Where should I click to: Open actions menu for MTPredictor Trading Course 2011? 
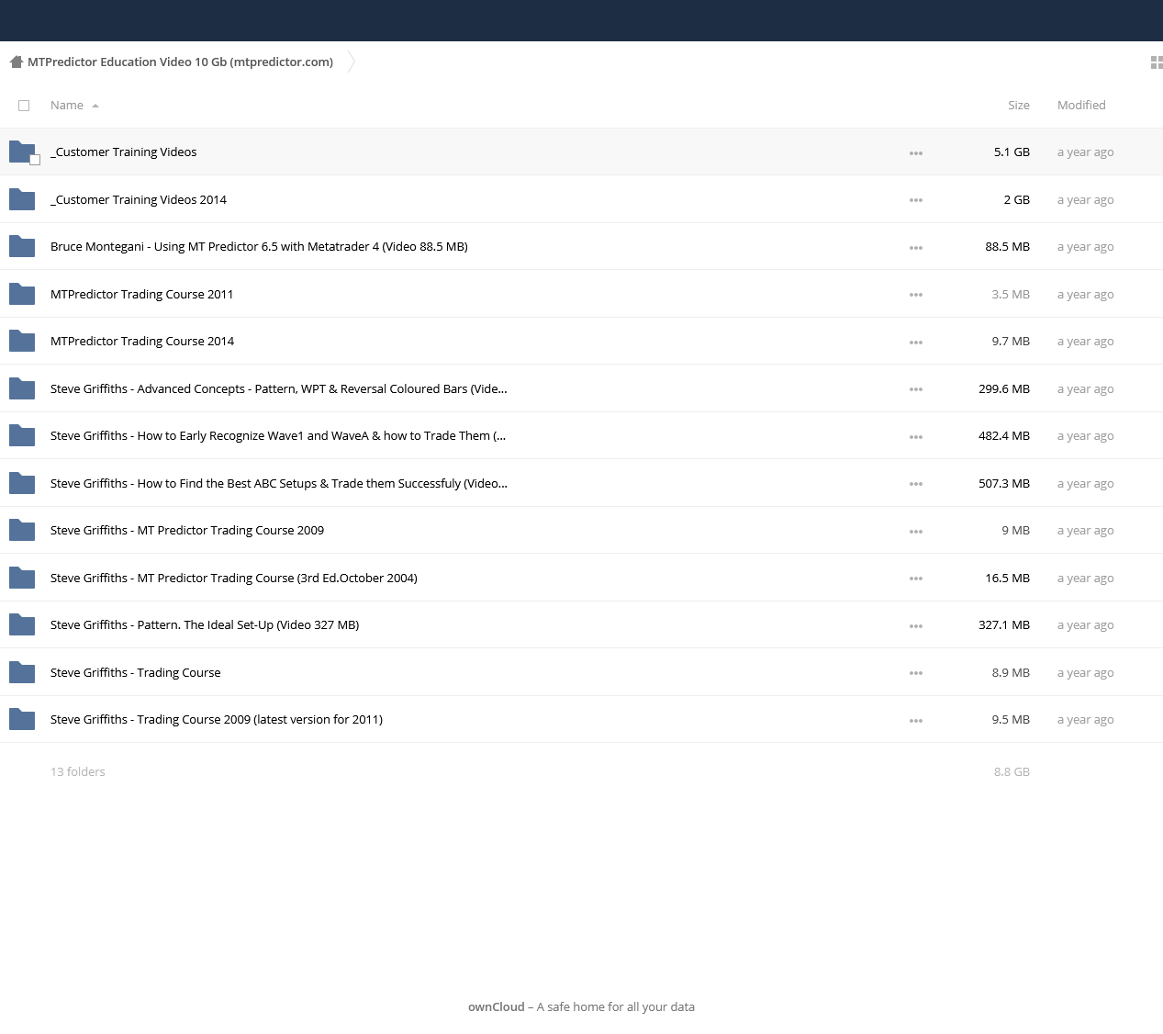click(x=916, y=295)
